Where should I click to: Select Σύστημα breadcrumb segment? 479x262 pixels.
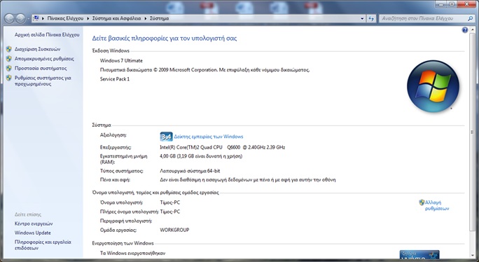159,18
